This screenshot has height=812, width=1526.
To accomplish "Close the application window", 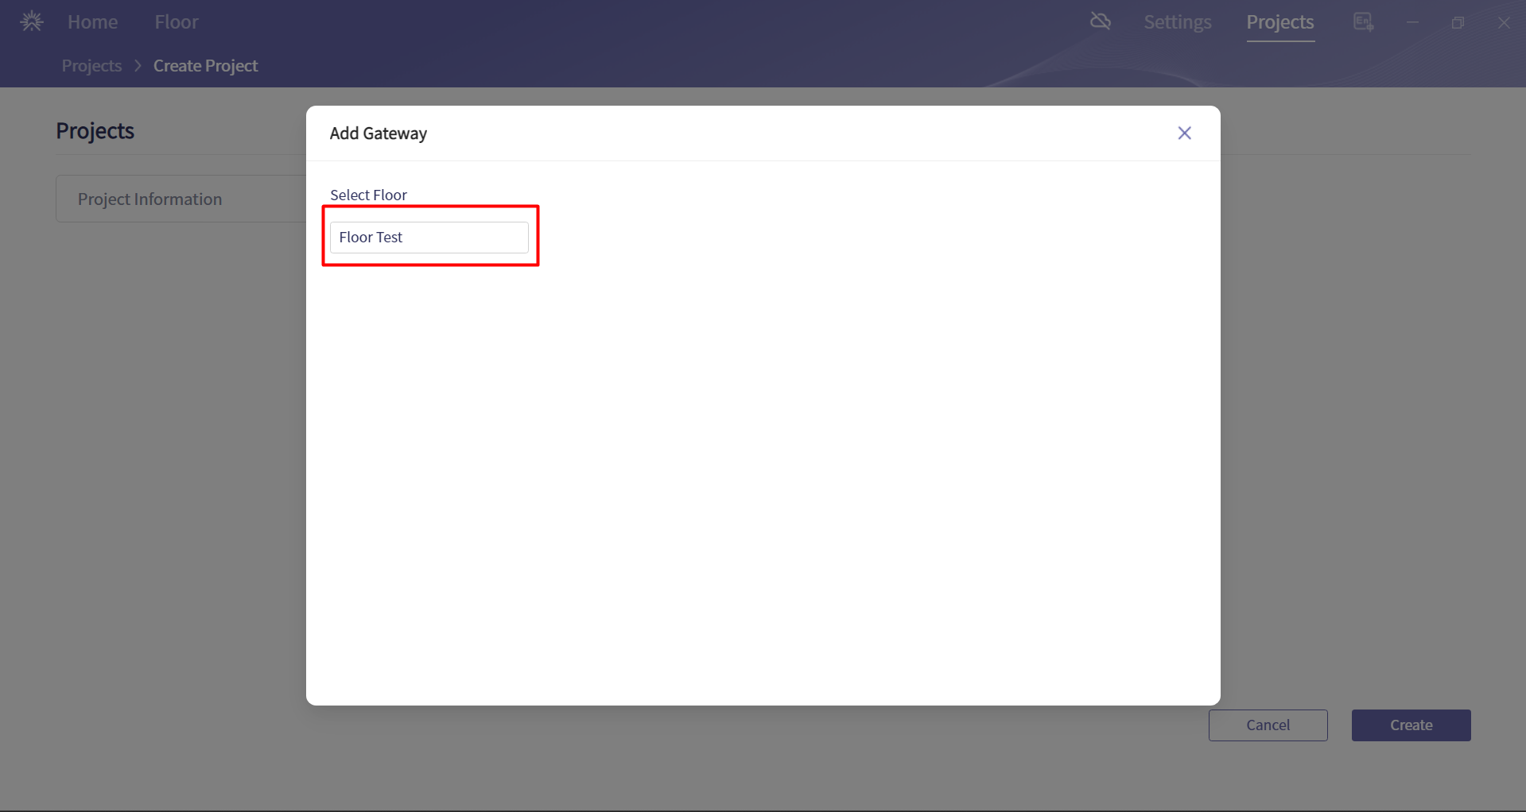I will tap(1503, 23).
